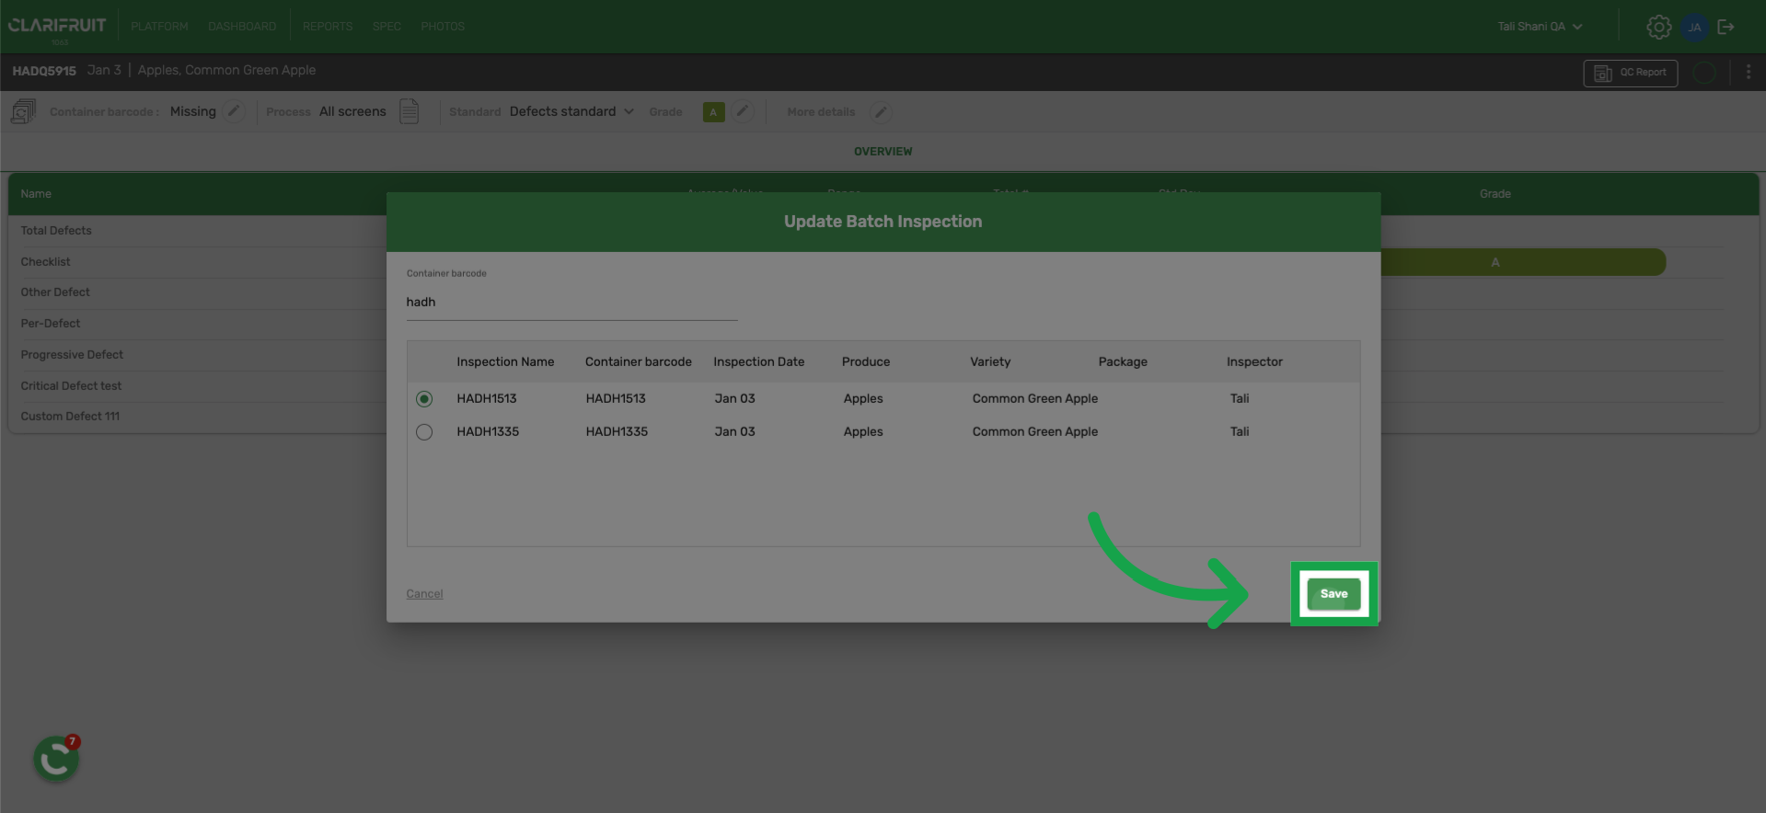Click the round status indicator beside QC Report
The image size is (1766, 813).
[x=1704, y=73]
